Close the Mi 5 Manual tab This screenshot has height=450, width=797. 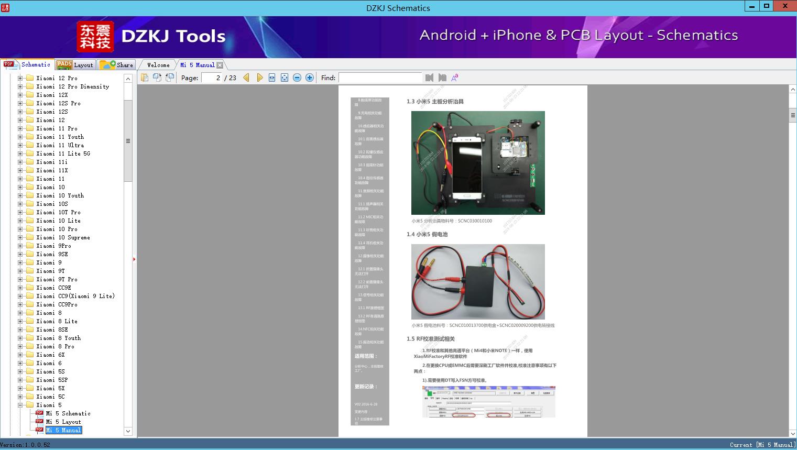pos(220,65)
